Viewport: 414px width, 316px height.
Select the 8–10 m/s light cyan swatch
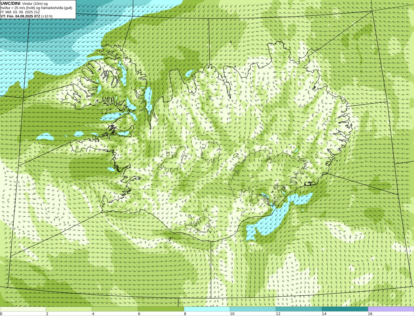207,309
